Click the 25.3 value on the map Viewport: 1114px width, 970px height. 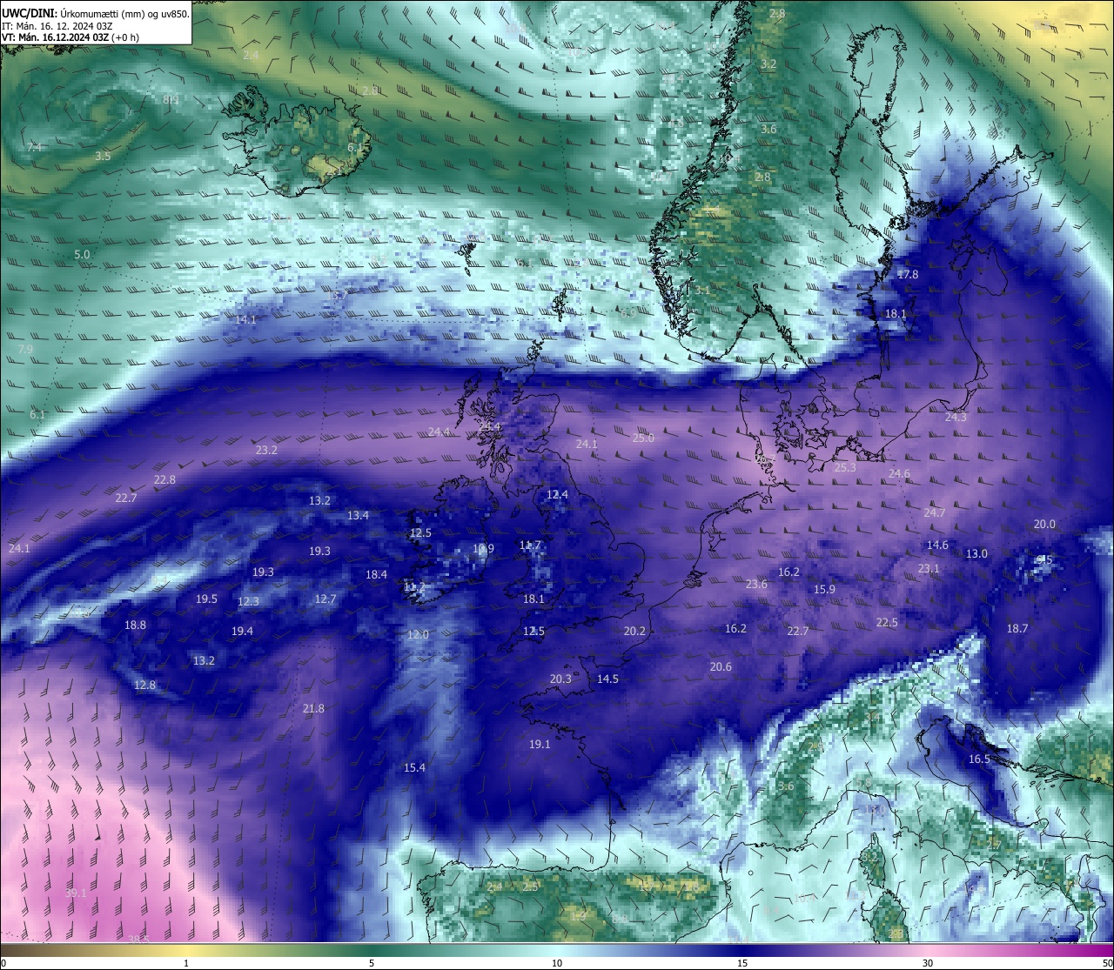coord(845,467)
